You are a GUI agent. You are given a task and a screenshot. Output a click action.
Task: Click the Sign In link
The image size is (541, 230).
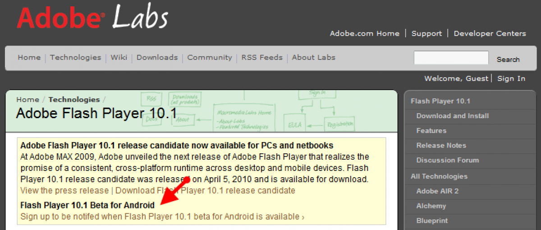[x=511, y=78]
